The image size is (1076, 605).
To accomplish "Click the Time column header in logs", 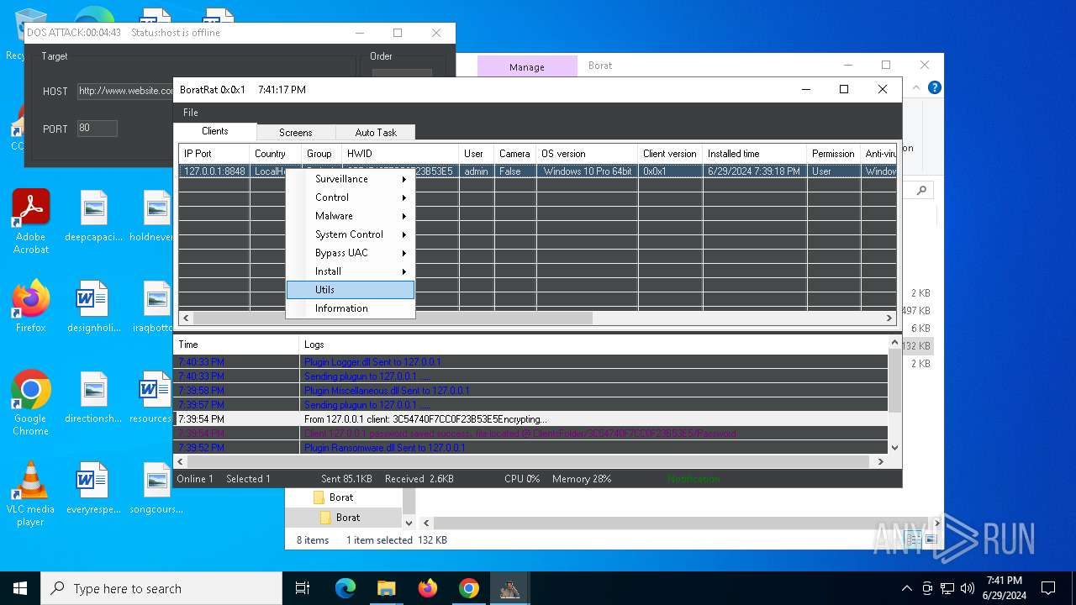I will pyautogui.click(x=236, y=345).
